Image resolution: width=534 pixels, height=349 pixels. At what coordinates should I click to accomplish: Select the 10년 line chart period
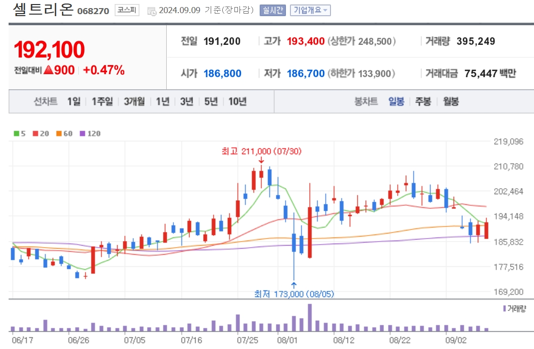237,101
